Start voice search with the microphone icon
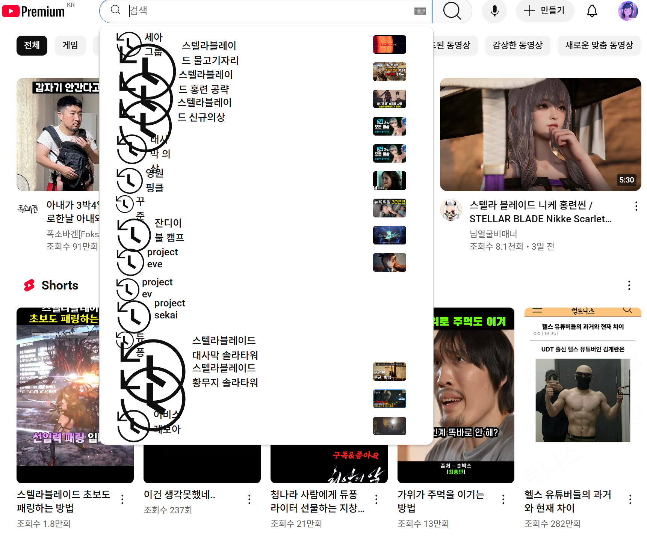The image size is (647, 543). click(x=494, y=11)
